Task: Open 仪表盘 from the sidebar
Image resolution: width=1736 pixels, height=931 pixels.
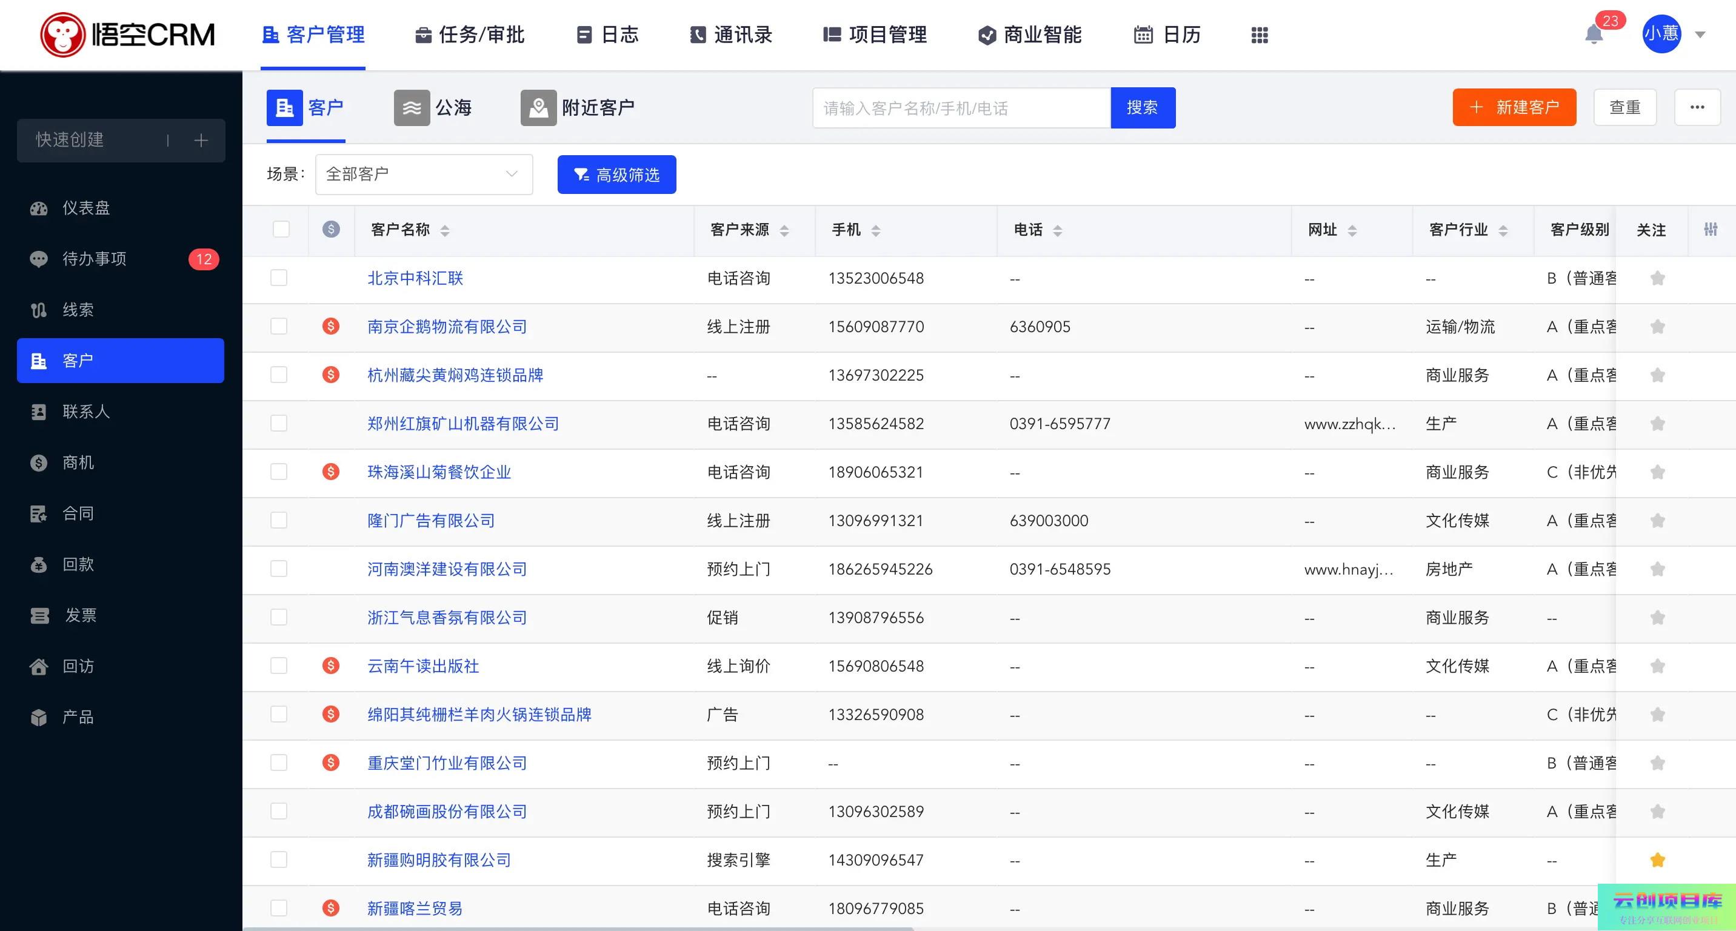Action: click(x=85, y=208)
